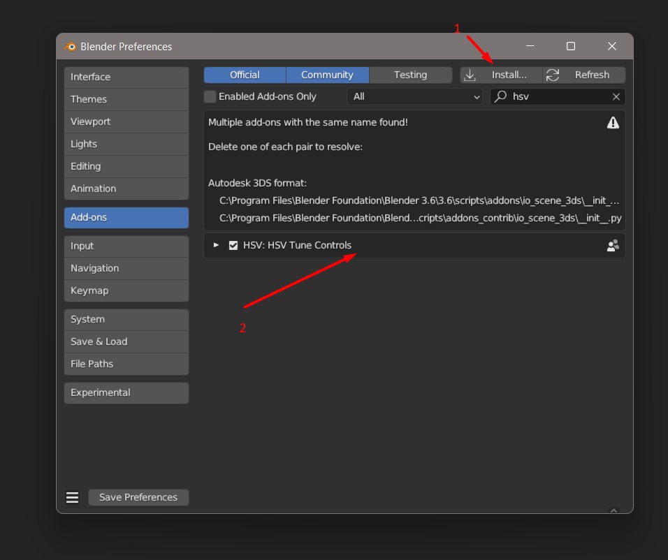Click the small up chevron at bottom right

tap(614, 510)
